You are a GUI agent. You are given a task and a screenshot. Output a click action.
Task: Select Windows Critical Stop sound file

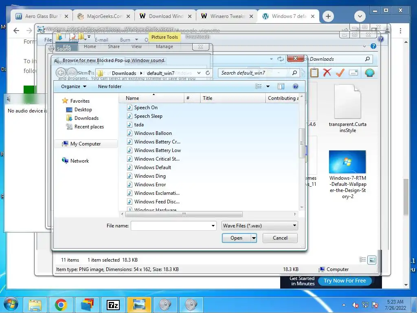(x=157, y=159)
